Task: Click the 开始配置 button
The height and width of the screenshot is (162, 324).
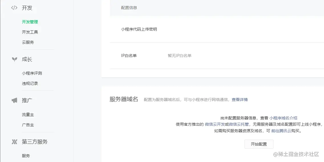Action: pyautogui.click(x=259, y=144)
